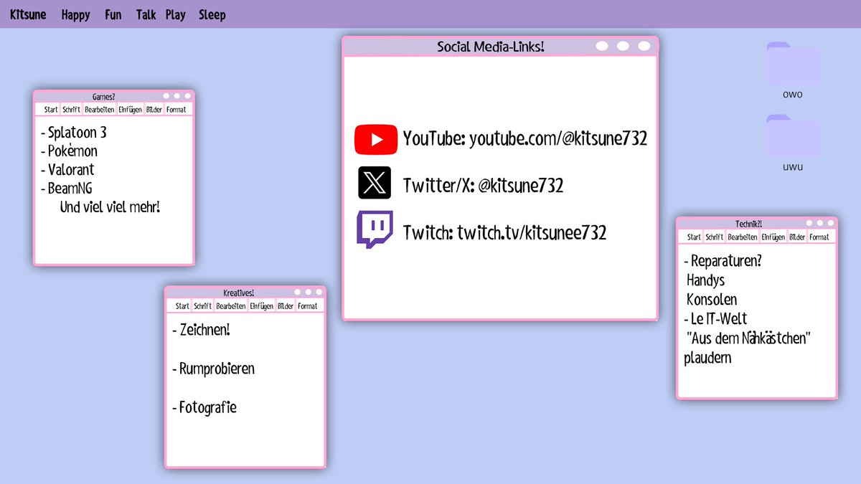Click the "- Reparaturen?" line
This screenshot has width=861, height=484.
click(723, 261)
